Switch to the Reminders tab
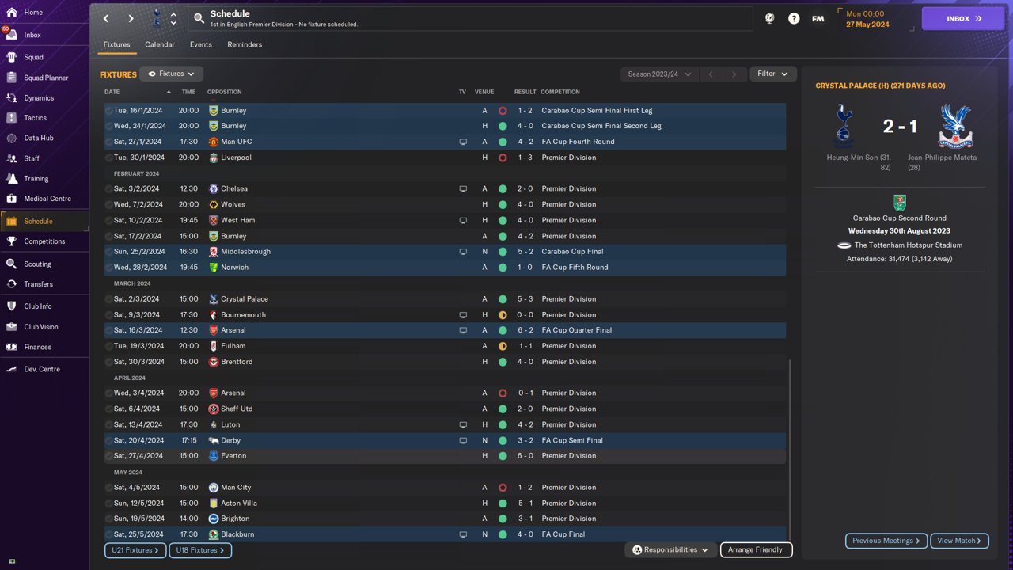The height and width of the screenshot is (570, 1013). point(245,44)
